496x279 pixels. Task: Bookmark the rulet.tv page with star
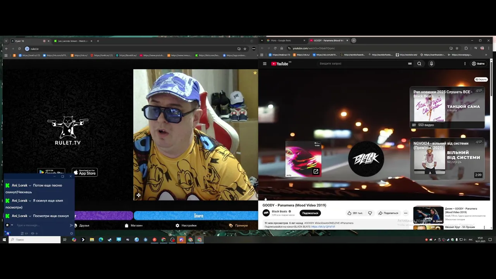click(x=245, y=48)
